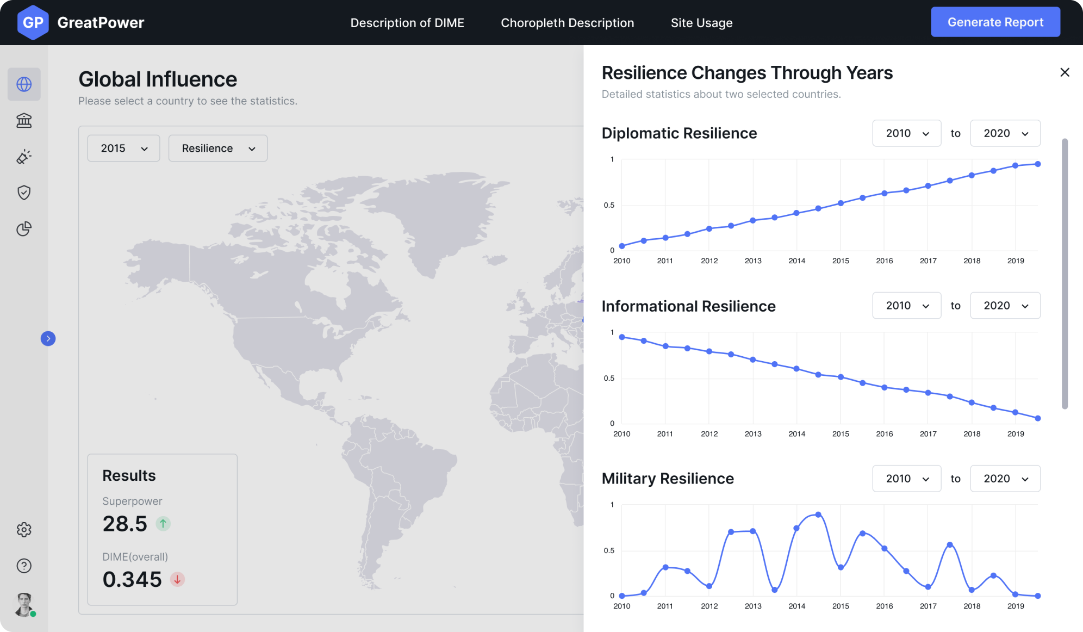Click the user avatar photo
Screen dimensions: 1083x632
pos(24,604)
